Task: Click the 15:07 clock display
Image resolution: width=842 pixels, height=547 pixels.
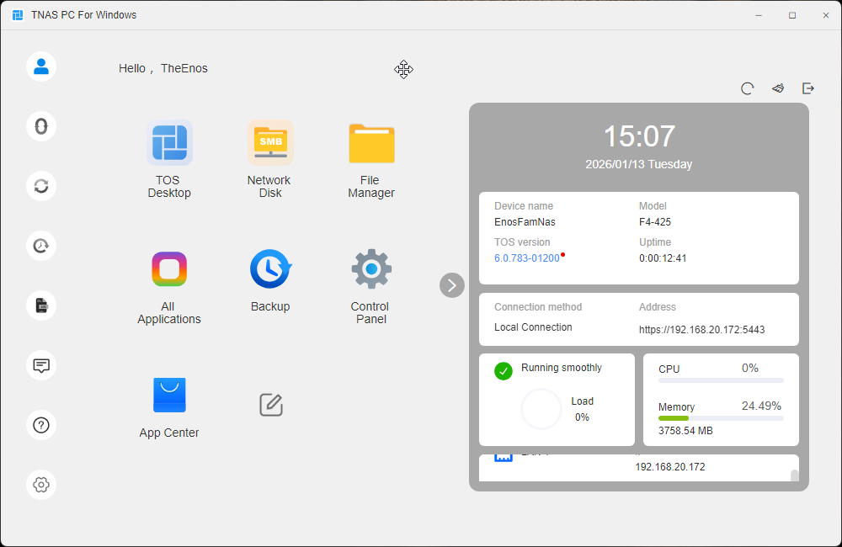Action: click(639, 136)
